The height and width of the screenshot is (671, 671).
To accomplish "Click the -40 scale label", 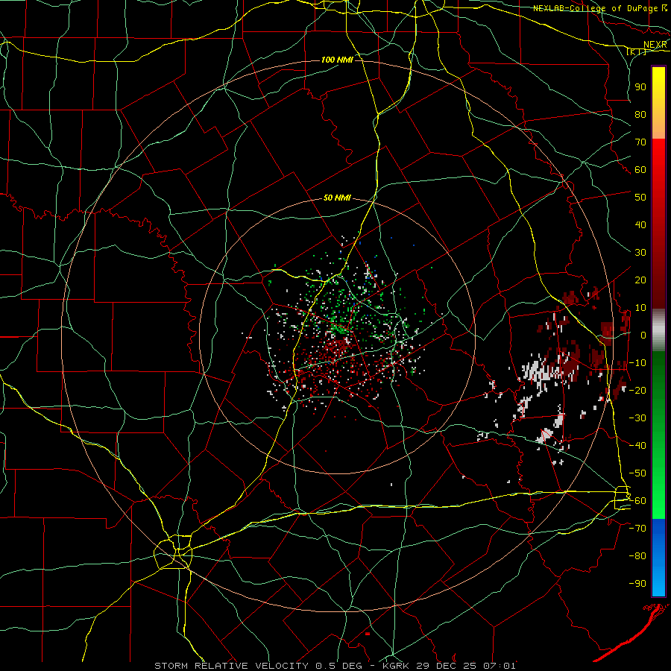I will pyautogui.click(x=637, y=446).
